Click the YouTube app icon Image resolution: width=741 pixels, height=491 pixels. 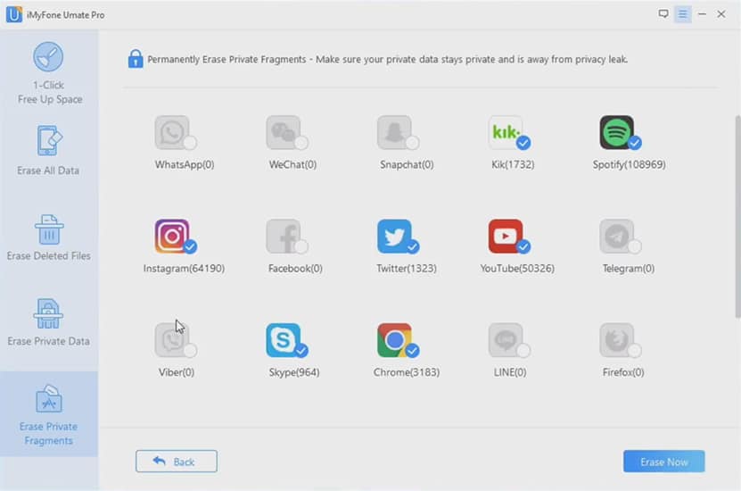[506, 236]
